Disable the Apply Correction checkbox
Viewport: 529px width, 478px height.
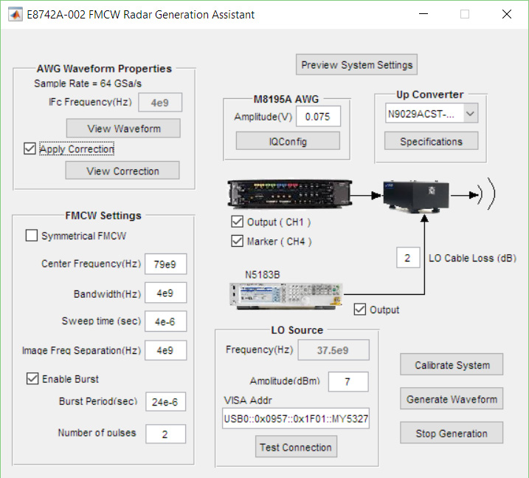tap(30, 148)
